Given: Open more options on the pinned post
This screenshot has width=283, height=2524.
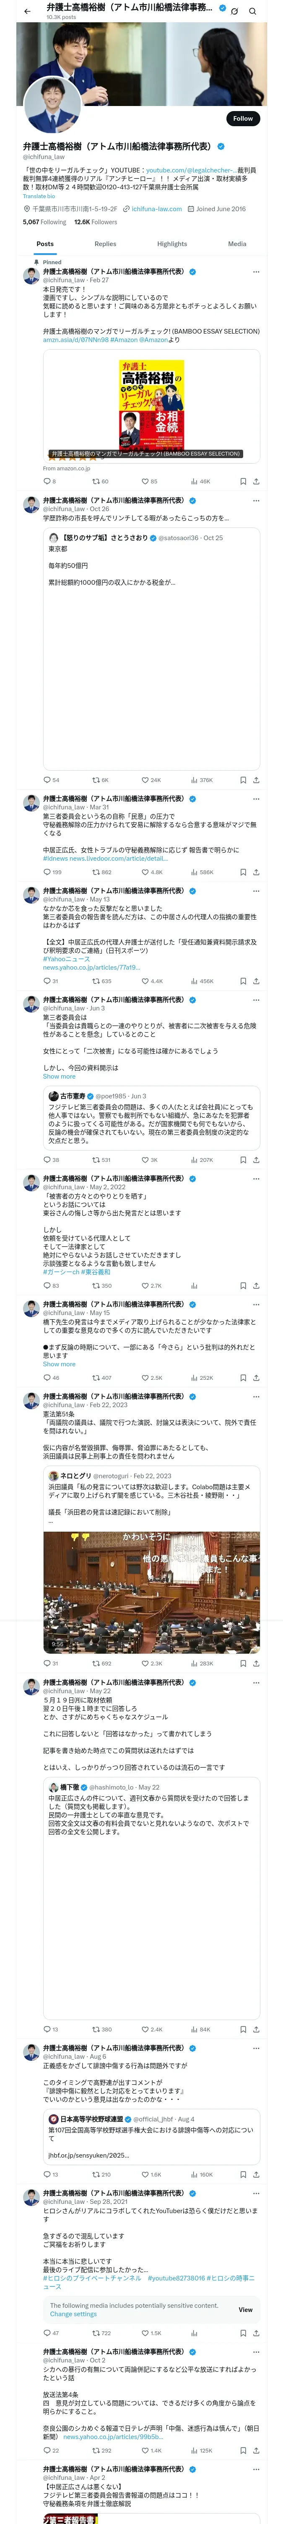Looking at the screenshot, I should pos(256,271).
